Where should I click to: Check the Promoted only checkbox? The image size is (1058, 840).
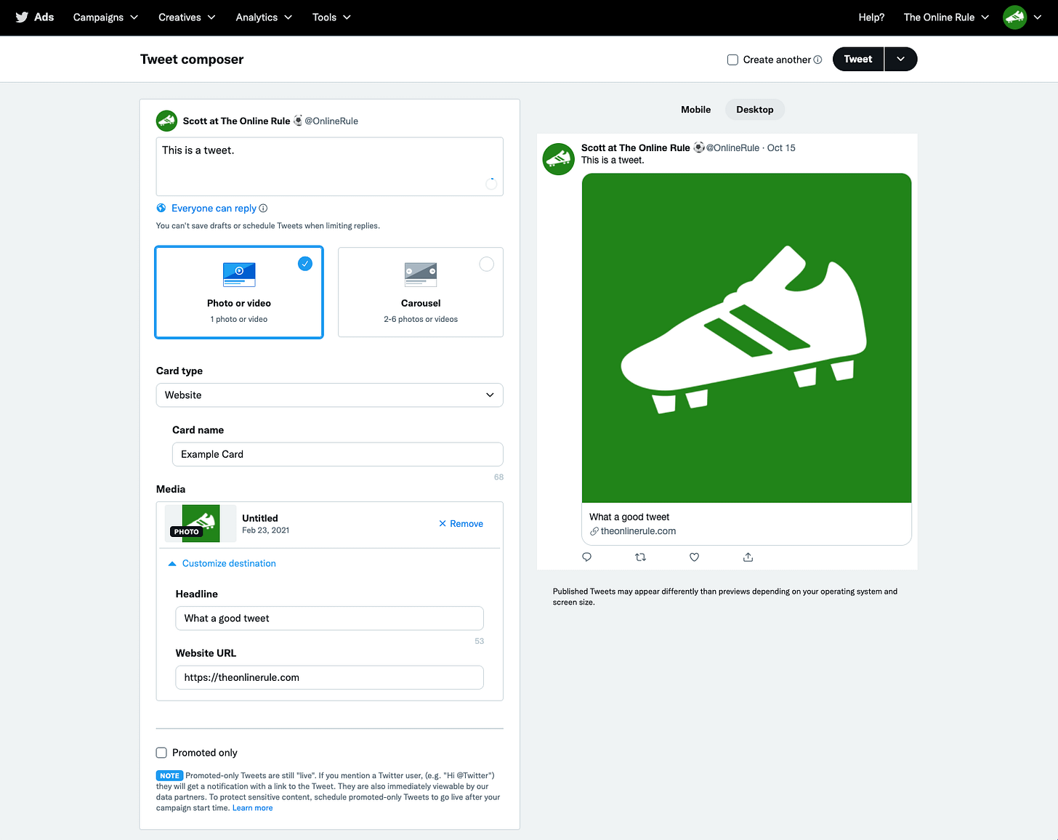[x=161, y=753]
